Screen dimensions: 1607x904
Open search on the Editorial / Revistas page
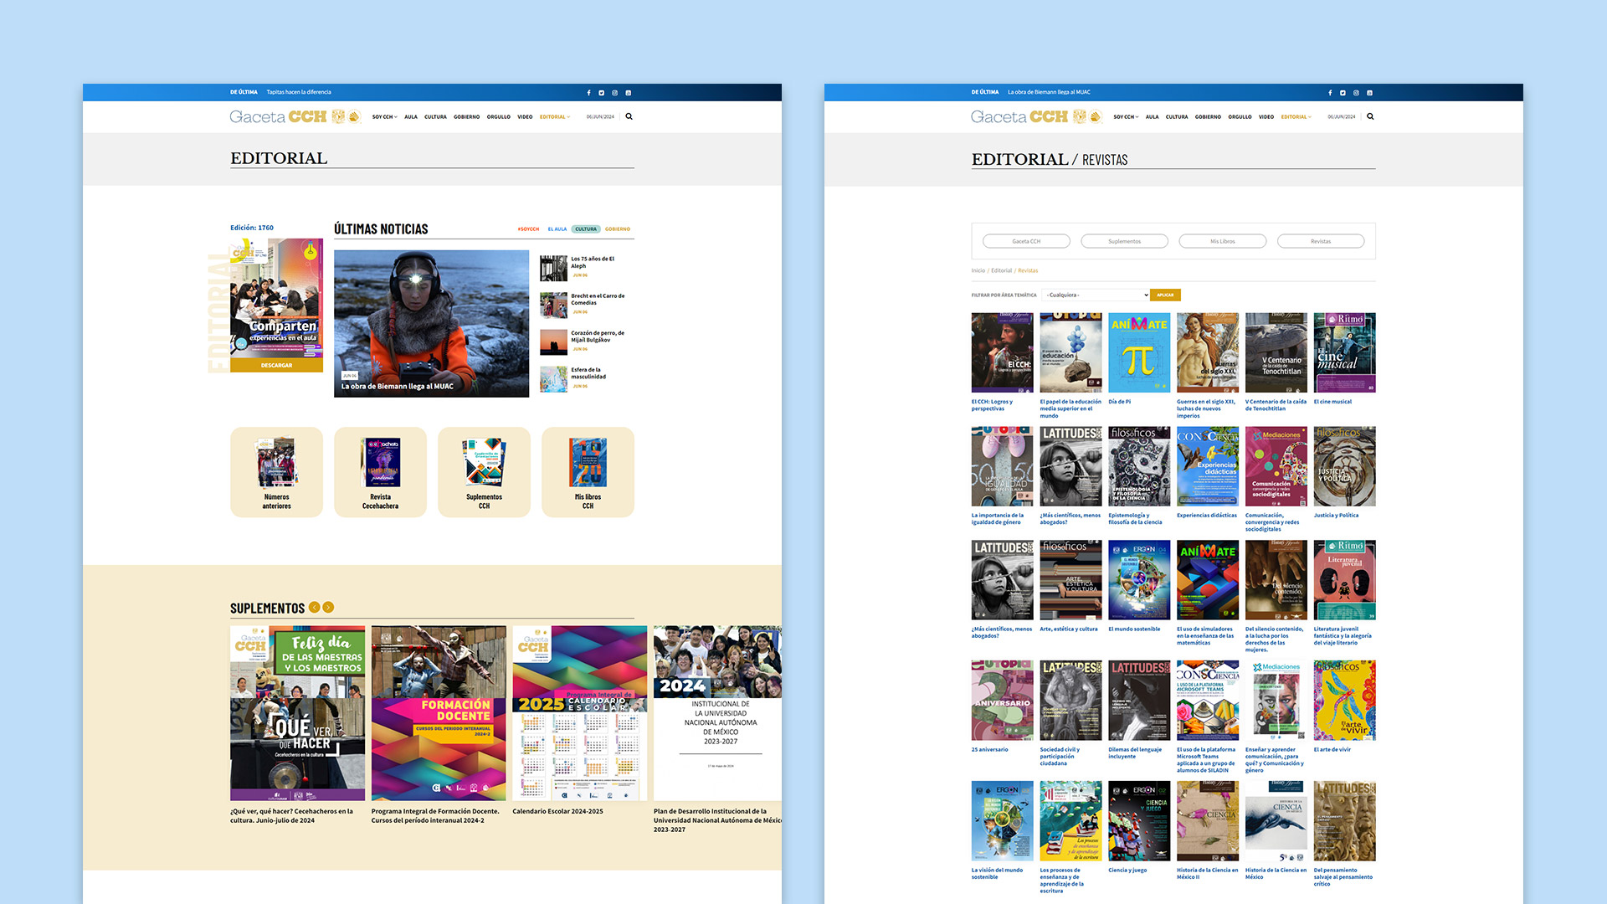click(1370, 116)
